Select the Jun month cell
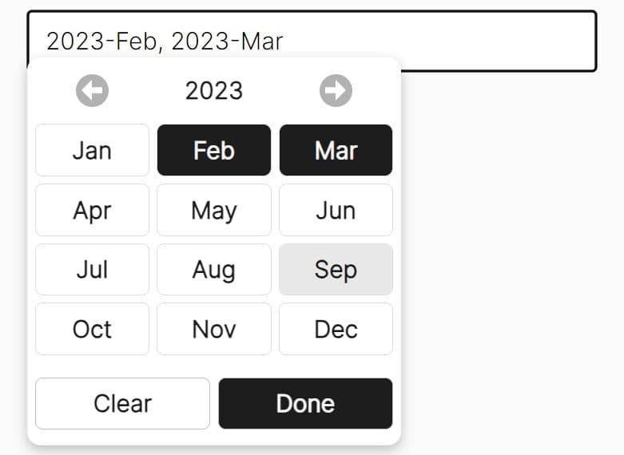Viewport: 624px width, 455px height. pos(336,210)
